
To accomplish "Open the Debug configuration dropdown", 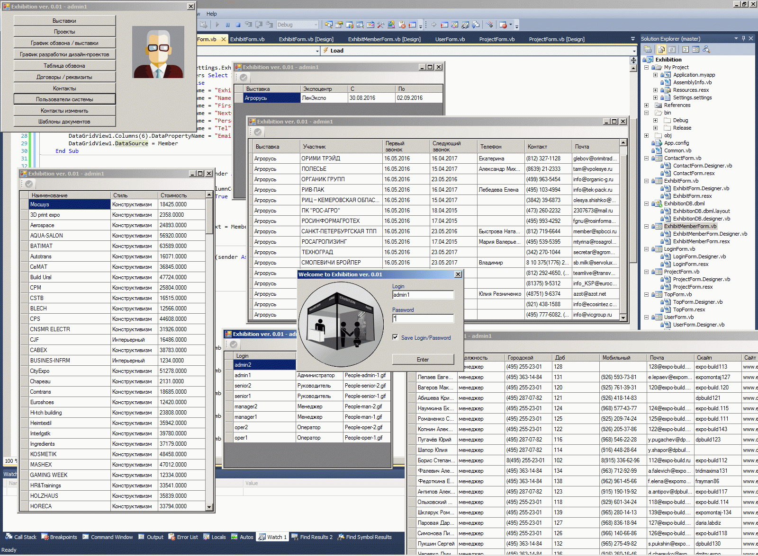I will coord(316,25).
